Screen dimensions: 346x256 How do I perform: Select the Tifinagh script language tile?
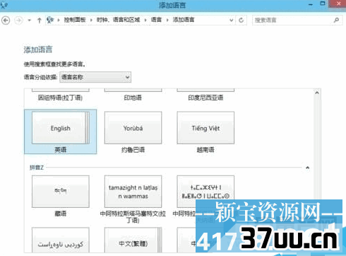(205, 192)
